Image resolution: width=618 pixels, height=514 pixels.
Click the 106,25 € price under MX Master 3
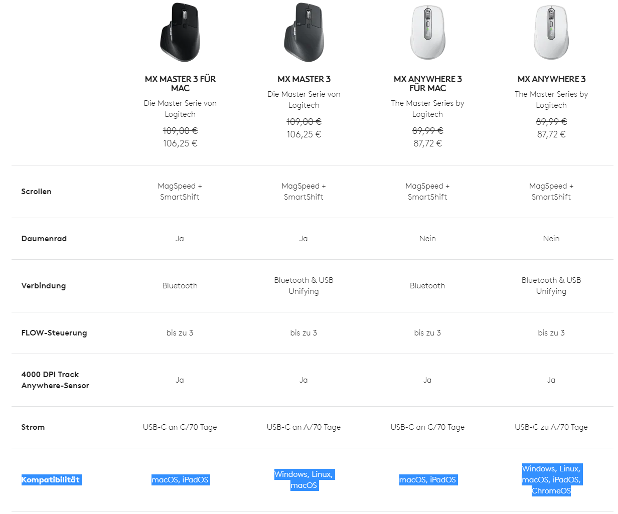[x=304, y=134]
